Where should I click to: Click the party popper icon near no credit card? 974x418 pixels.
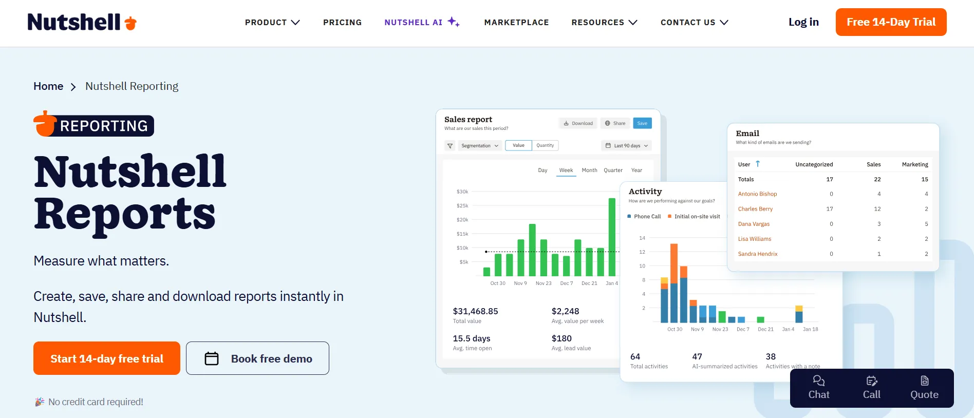point(40,402)
